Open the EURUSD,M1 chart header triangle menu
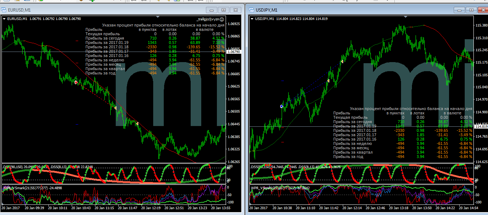Image resolution: width=488 pixels, height=215 pixels. coord(4,19)
